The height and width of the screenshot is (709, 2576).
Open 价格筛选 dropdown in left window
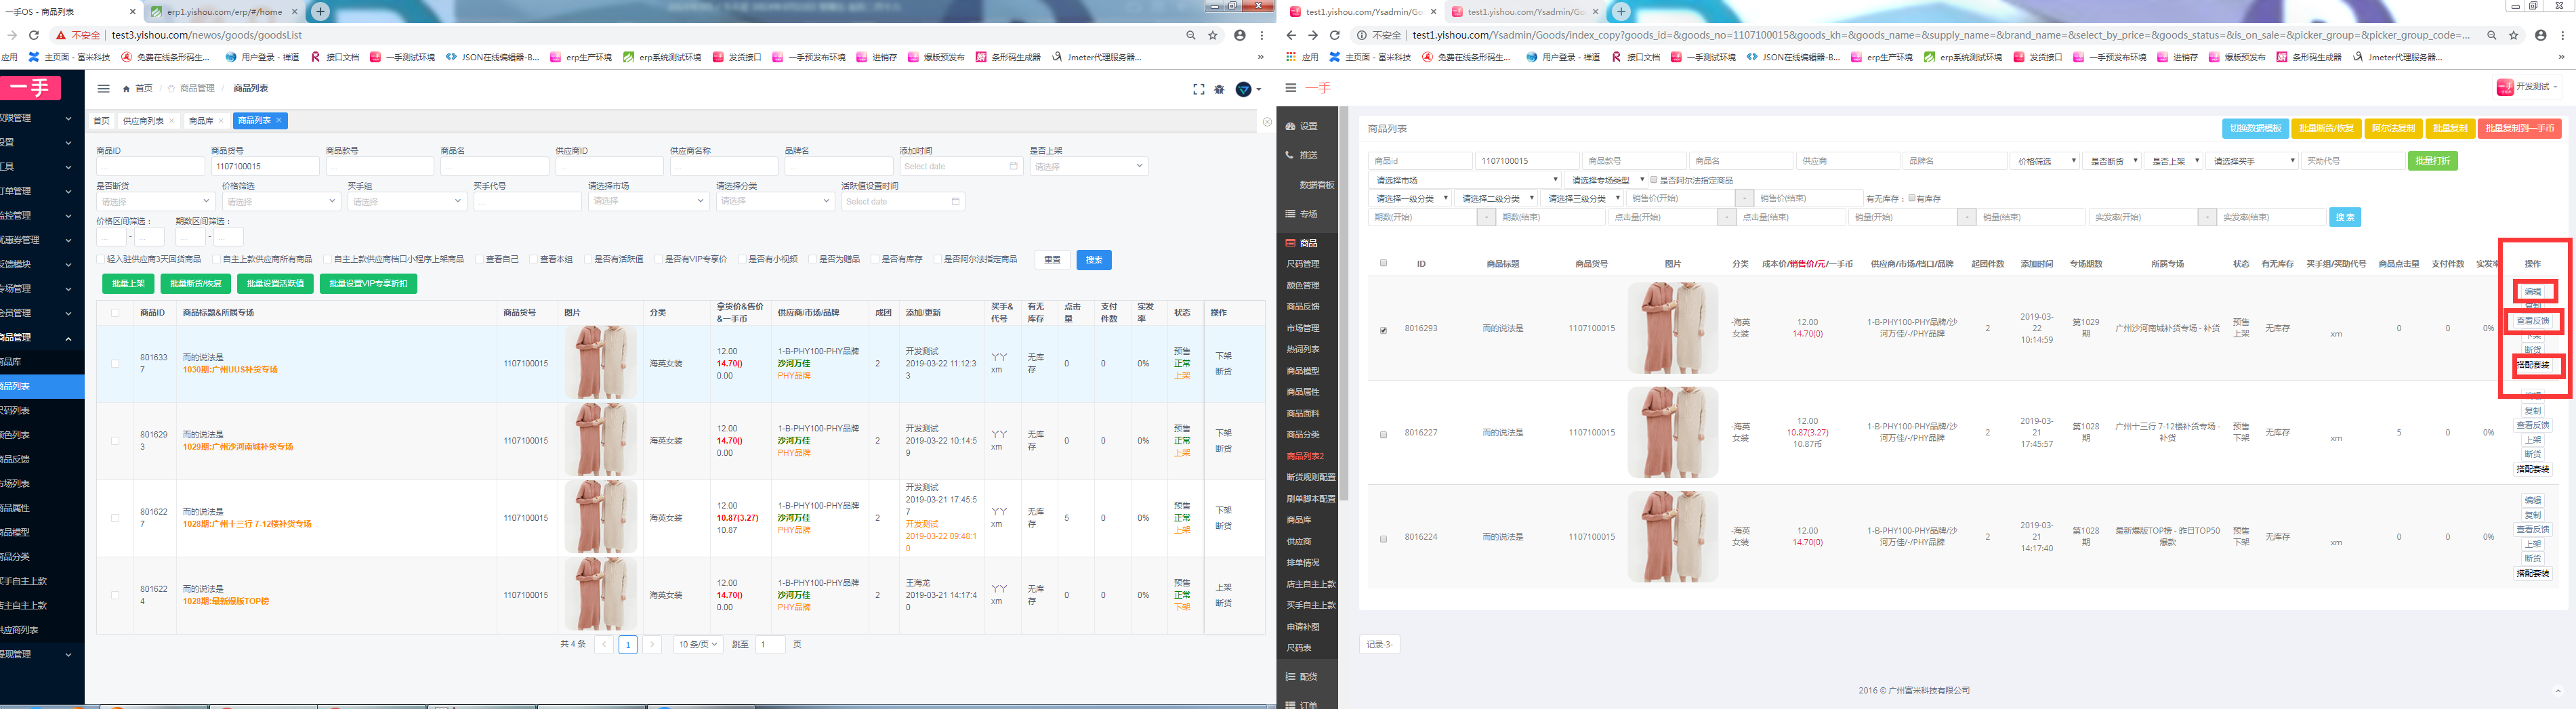pyautogui.click(x=281, y=201)
